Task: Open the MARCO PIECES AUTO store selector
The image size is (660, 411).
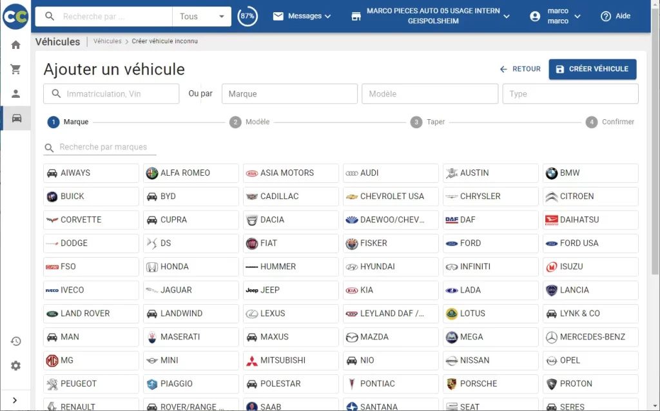Action: [431, 16]
